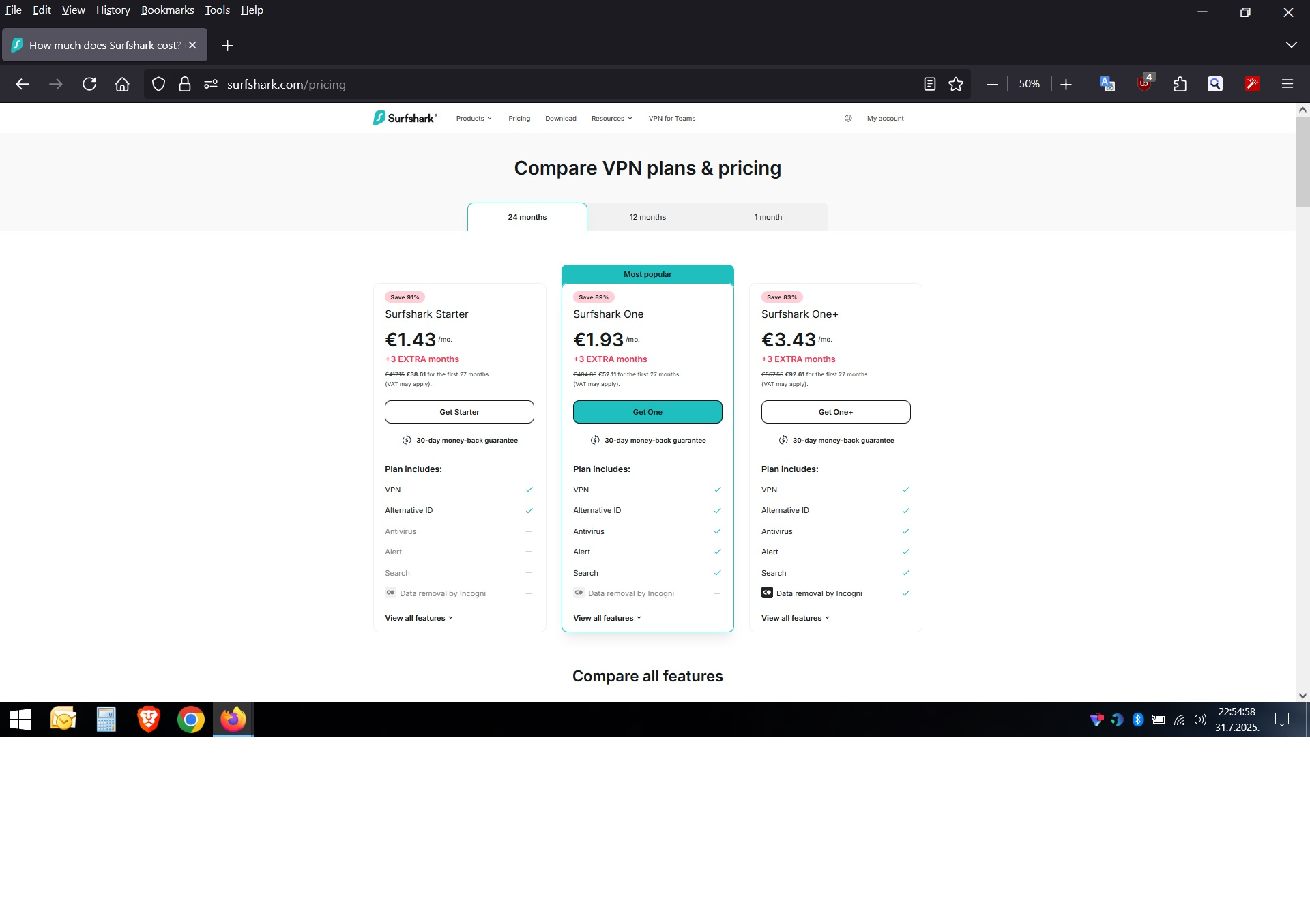The image size is (1310, 918).
Task: Open Brave browser from taskbar
Action: pos(148,720)
